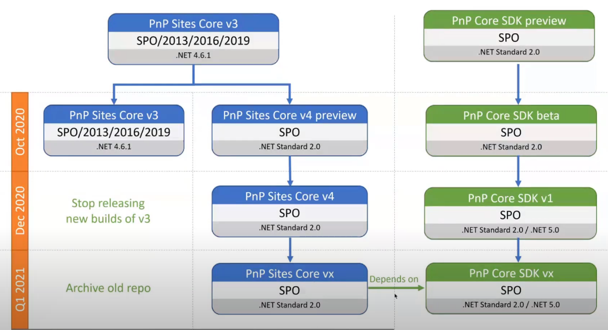
Task: Select .NET 4.6.1 in the Oct 2020 Sites Core v3 box
Action: pos(113,147)
